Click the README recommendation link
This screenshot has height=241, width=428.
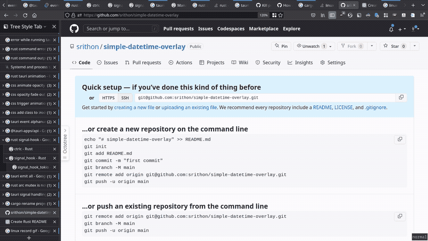322,108
